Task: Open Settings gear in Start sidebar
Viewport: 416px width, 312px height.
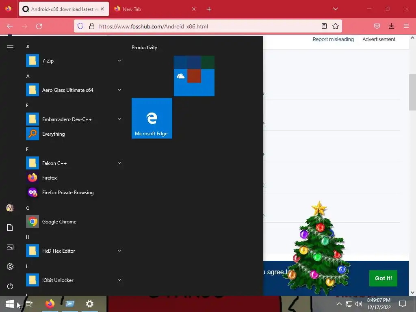Action: pos(10,266)
